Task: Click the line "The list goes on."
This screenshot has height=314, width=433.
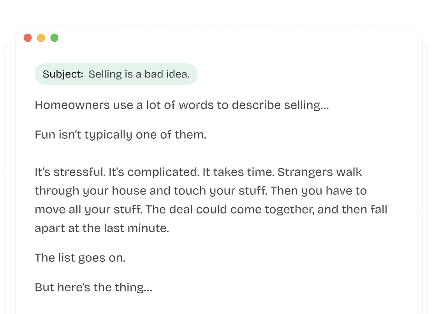Action: coord(80,258)
